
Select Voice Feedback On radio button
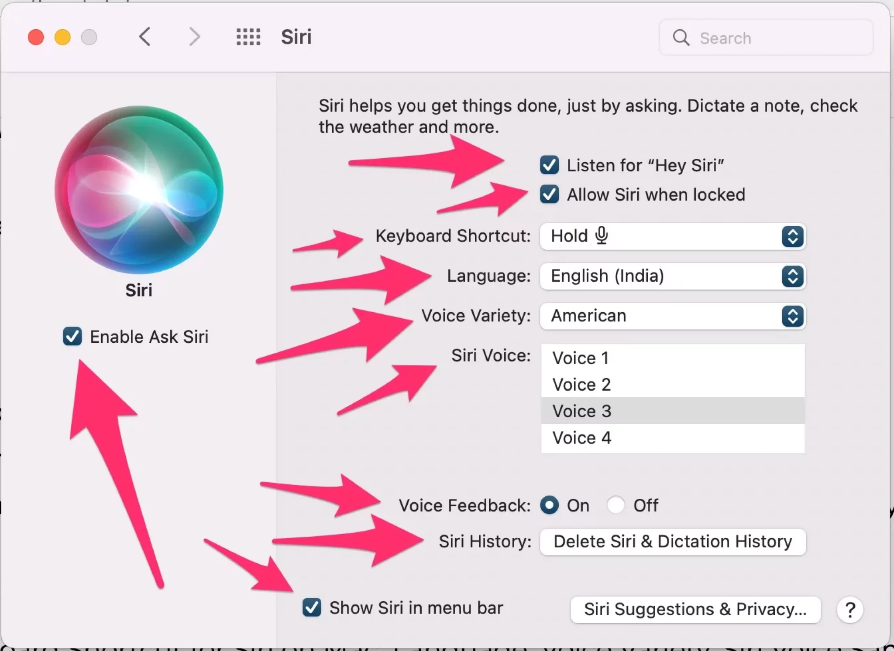tap(549, 505)
